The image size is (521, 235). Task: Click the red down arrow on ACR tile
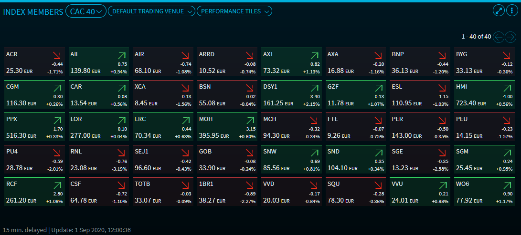[x=58, y=55]
